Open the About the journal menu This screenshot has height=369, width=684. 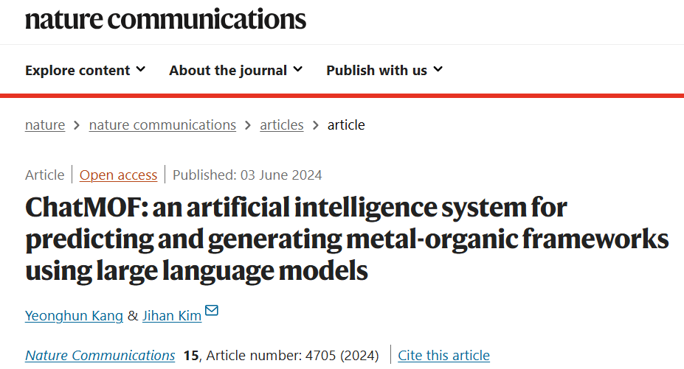(235, 70)
